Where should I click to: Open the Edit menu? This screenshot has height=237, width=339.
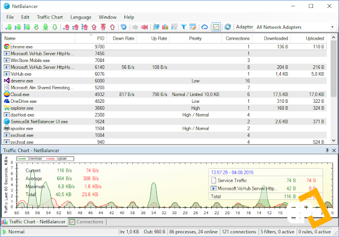(25, 17)
